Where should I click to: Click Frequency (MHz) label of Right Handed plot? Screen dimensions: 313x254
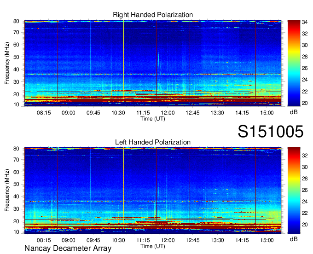(x=7, y=63)
